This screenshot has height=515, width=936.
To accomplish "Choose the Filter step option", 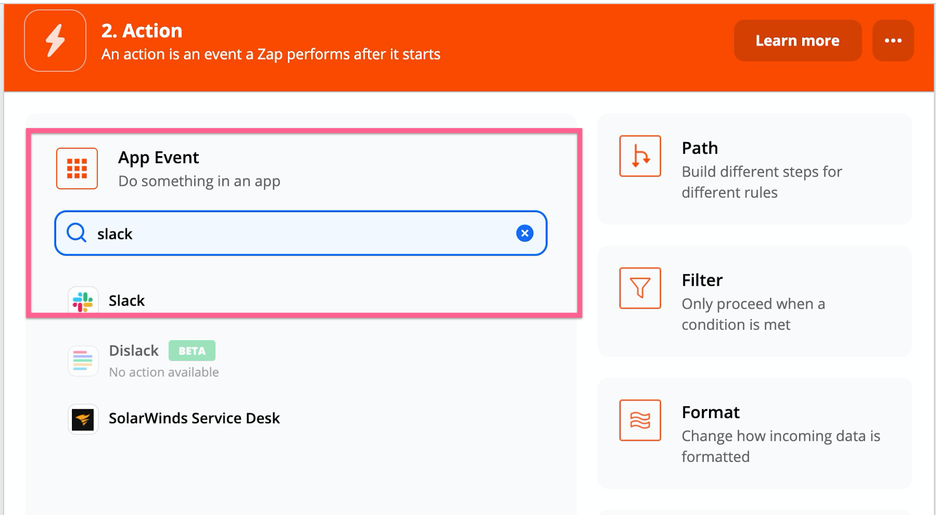I will pos(755,302).
